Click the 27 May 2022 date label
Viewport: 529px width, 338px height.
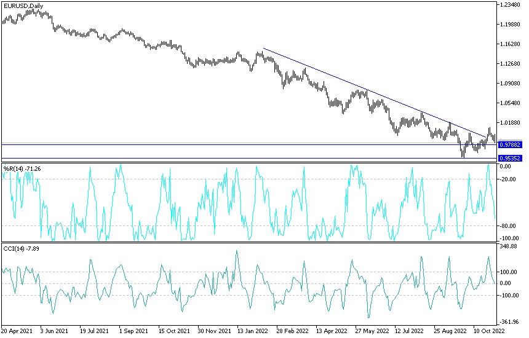point(372,331)
